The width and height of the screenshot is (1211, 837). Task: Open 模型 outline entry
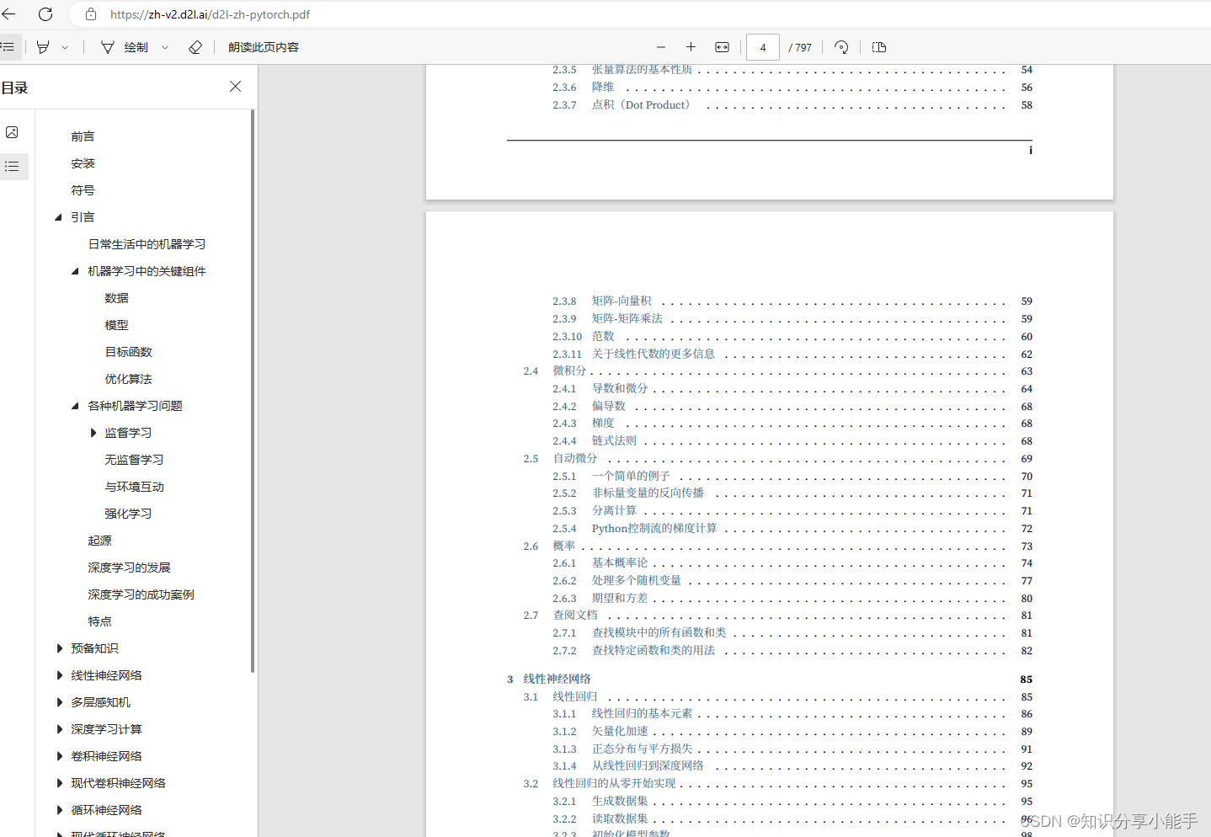click(116, 325)
